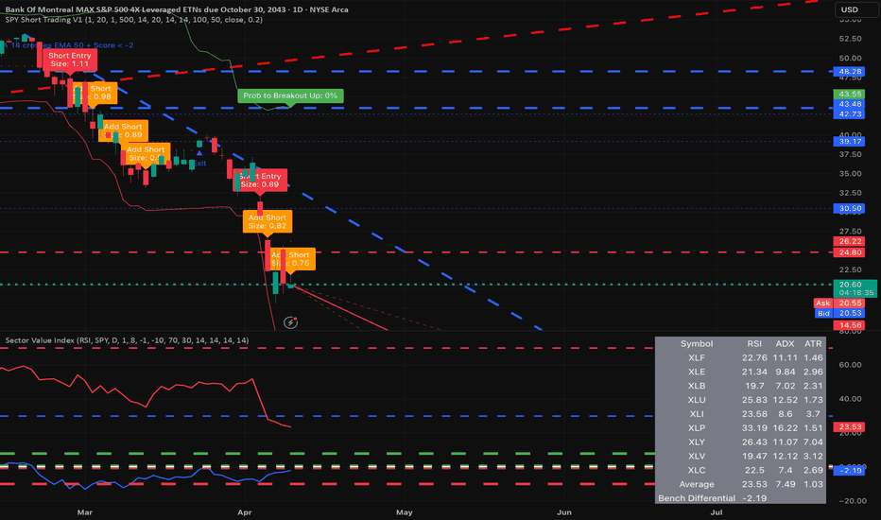Click the XLI symbol cell
Viewport: 881px width, 520px height.
click(697, 414)
